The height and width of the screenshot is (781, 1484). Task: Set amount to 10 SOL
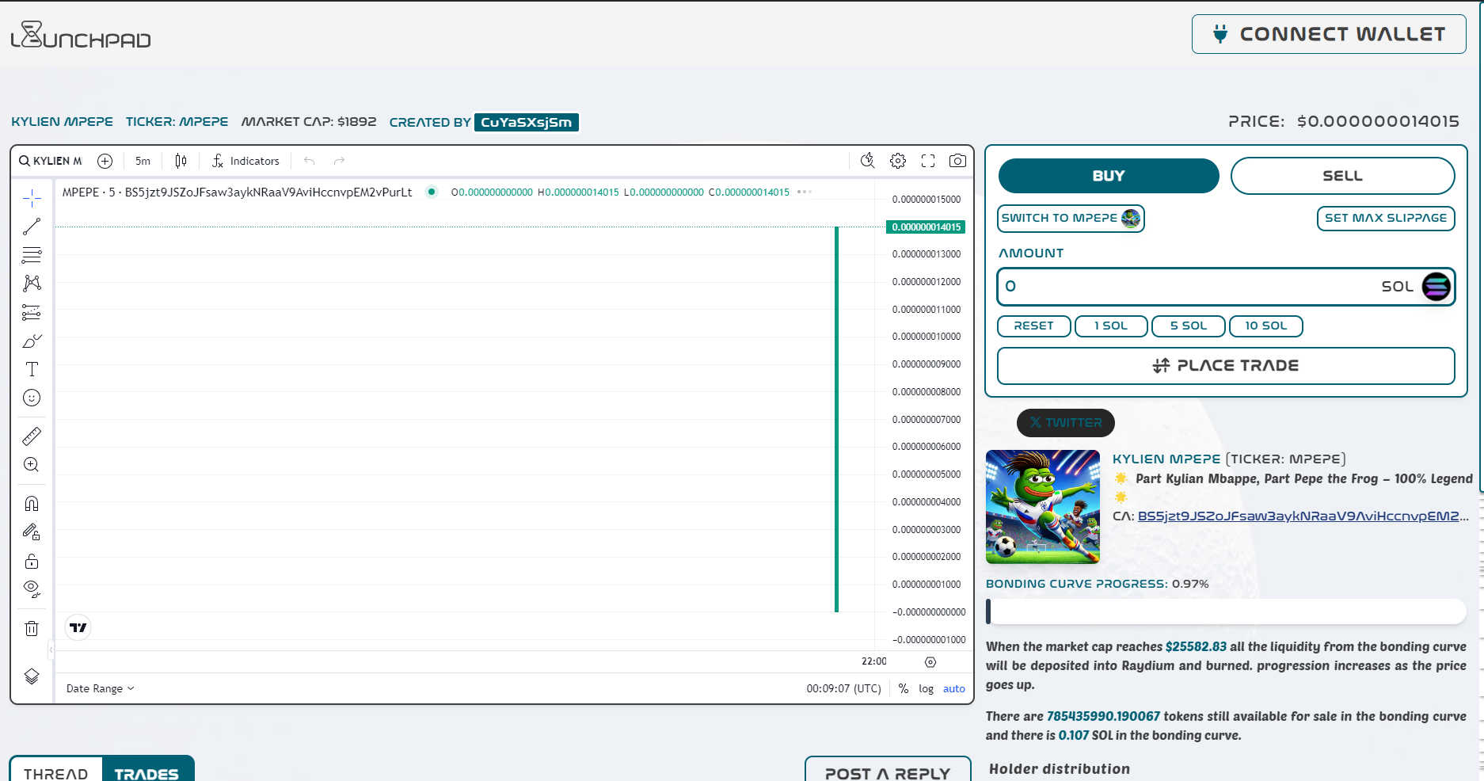coord(1265,326)
